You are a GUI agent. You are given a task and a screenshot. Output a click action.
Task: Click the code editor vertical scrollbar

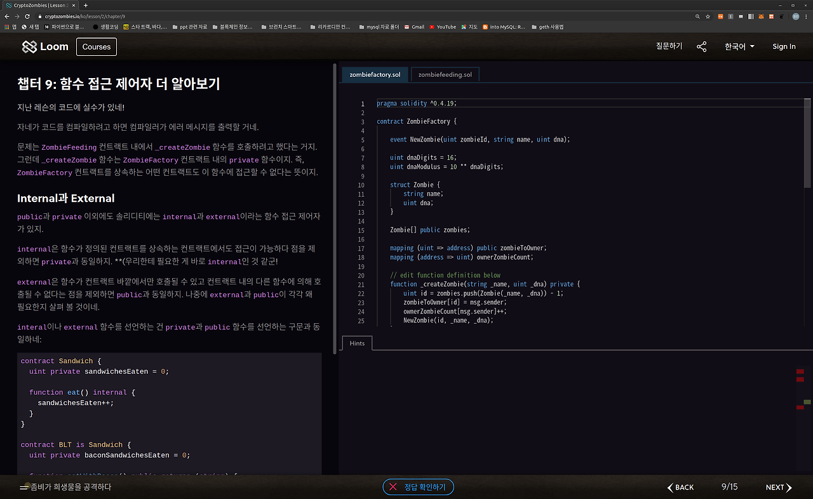[807, 143]
